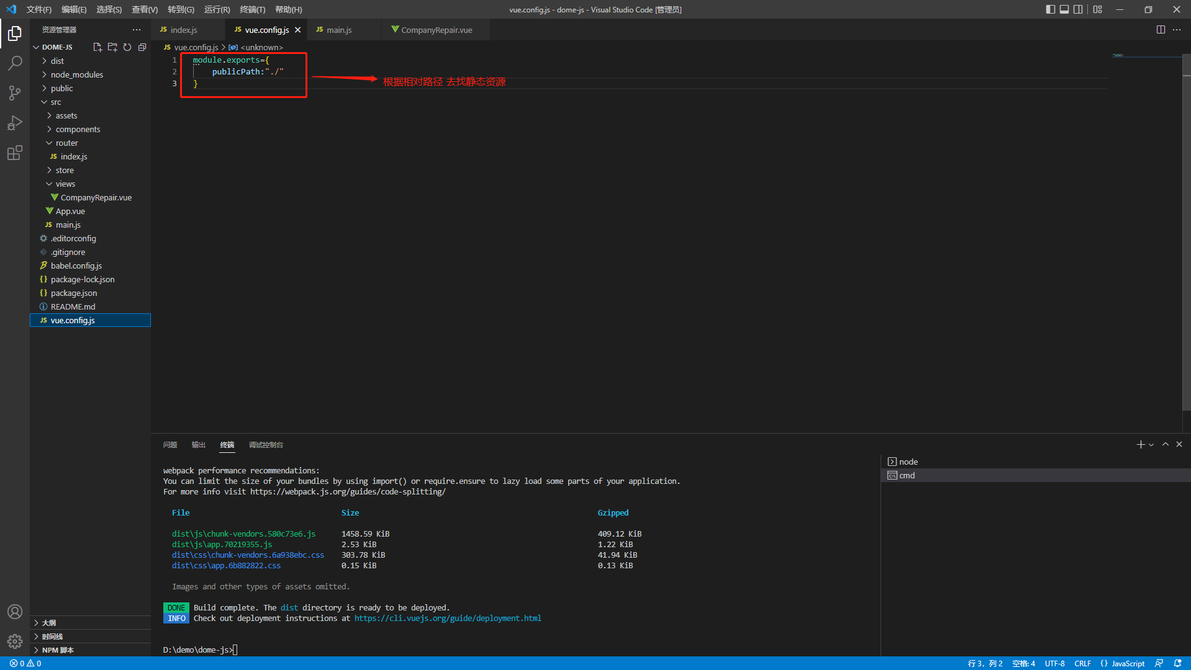This screenshot has height=670, width=1191.
Task: Expand the NPM scripts section
Action: [x=58, y=650]
